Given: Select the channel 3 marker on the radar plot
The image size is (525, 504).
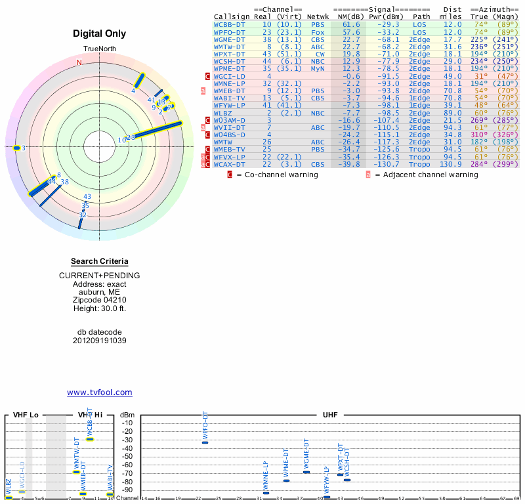Looking at the screenshot, I should pos(17,148).
